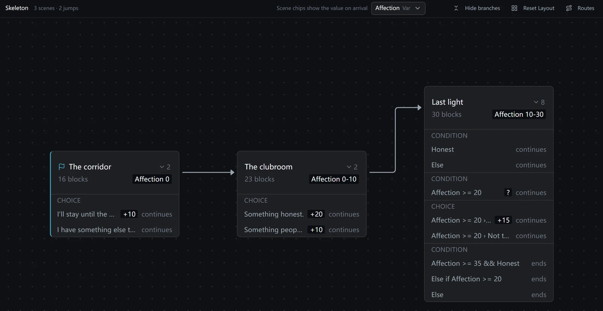This screenshot has width=603, height=311.
Task: Click '30 blocks' in Last light
Action: point(447,114)
